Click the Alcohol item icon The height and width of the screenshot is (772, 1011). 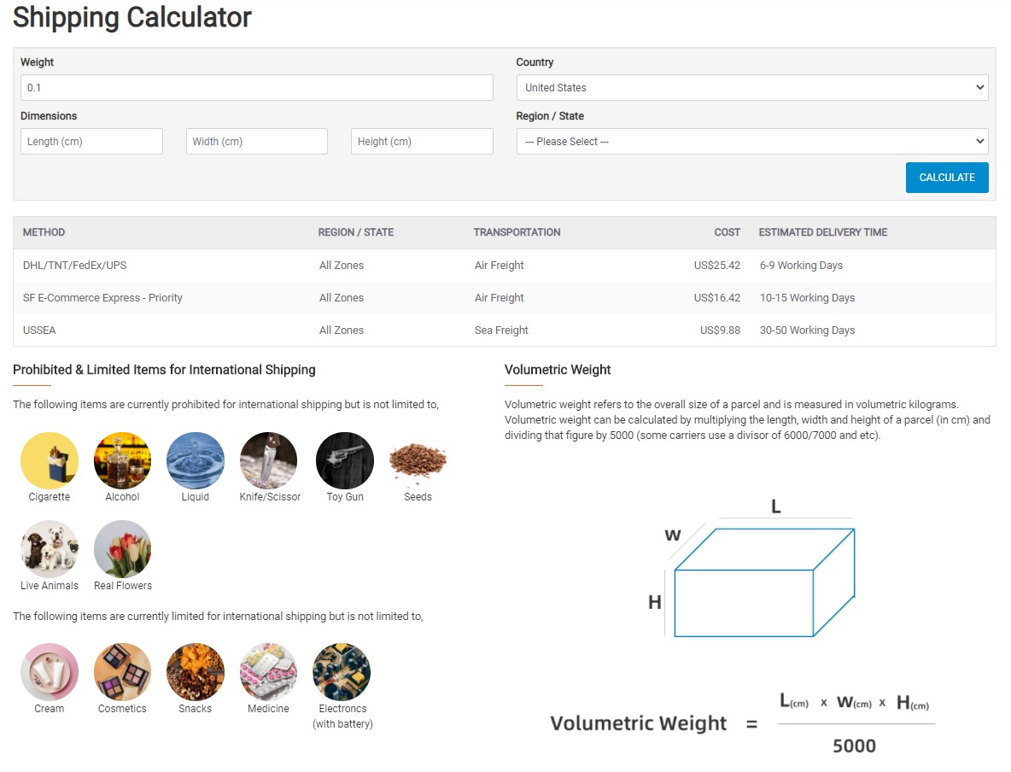point(122,460)
